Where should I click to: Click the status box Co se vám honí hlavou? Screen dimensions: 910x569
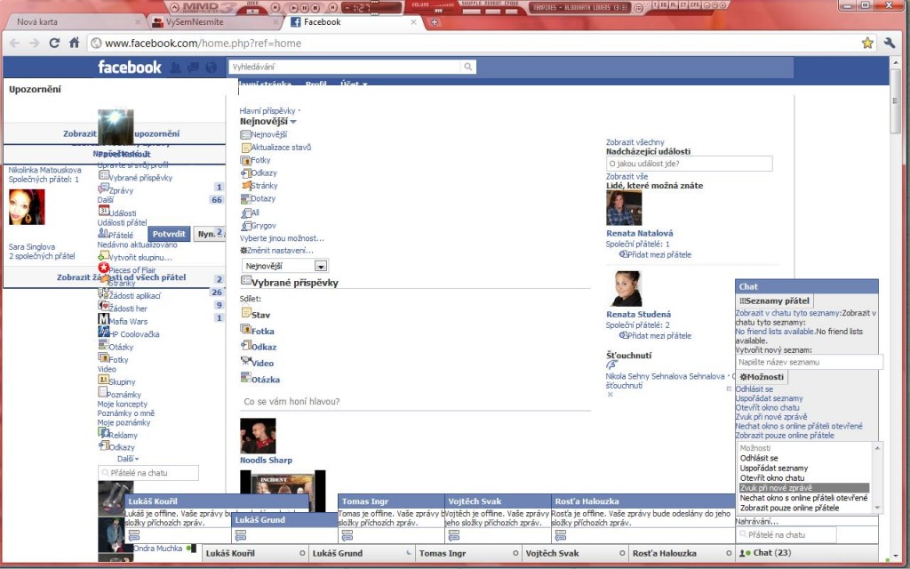pyautogui.click(x=415, y=401)
